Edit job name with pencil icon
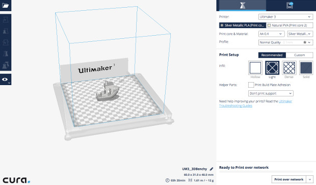Viewport: 316px width, 185px height. point(212,169)
